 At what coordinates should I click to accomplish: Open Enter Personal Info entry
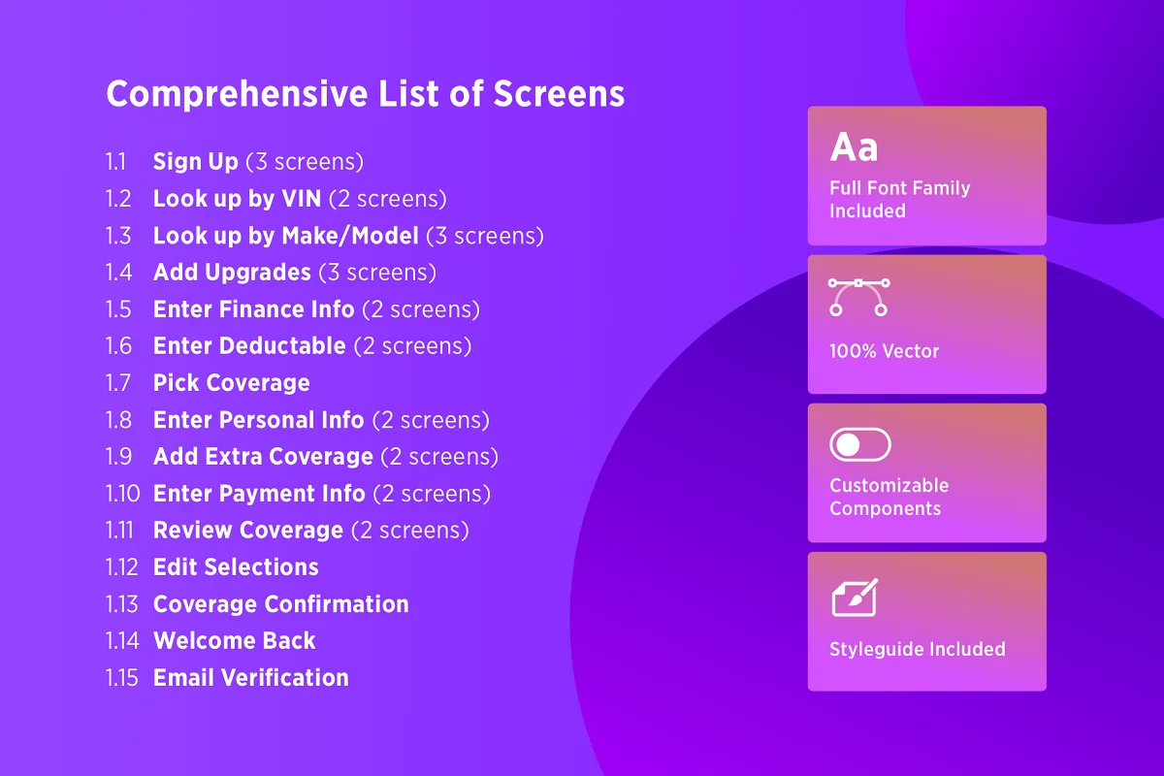[x=258, y=420]
